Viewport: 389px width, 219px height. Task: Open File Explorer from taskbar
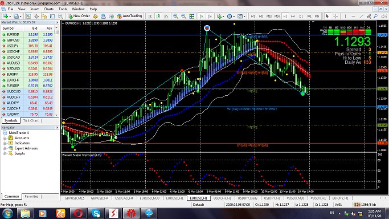pos(25,213)
